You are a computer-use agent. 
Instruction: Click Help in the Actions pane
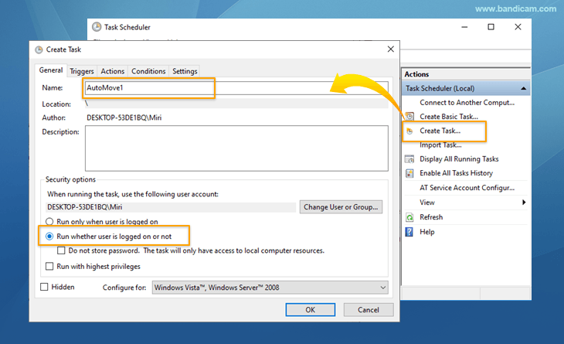point(427,232)
